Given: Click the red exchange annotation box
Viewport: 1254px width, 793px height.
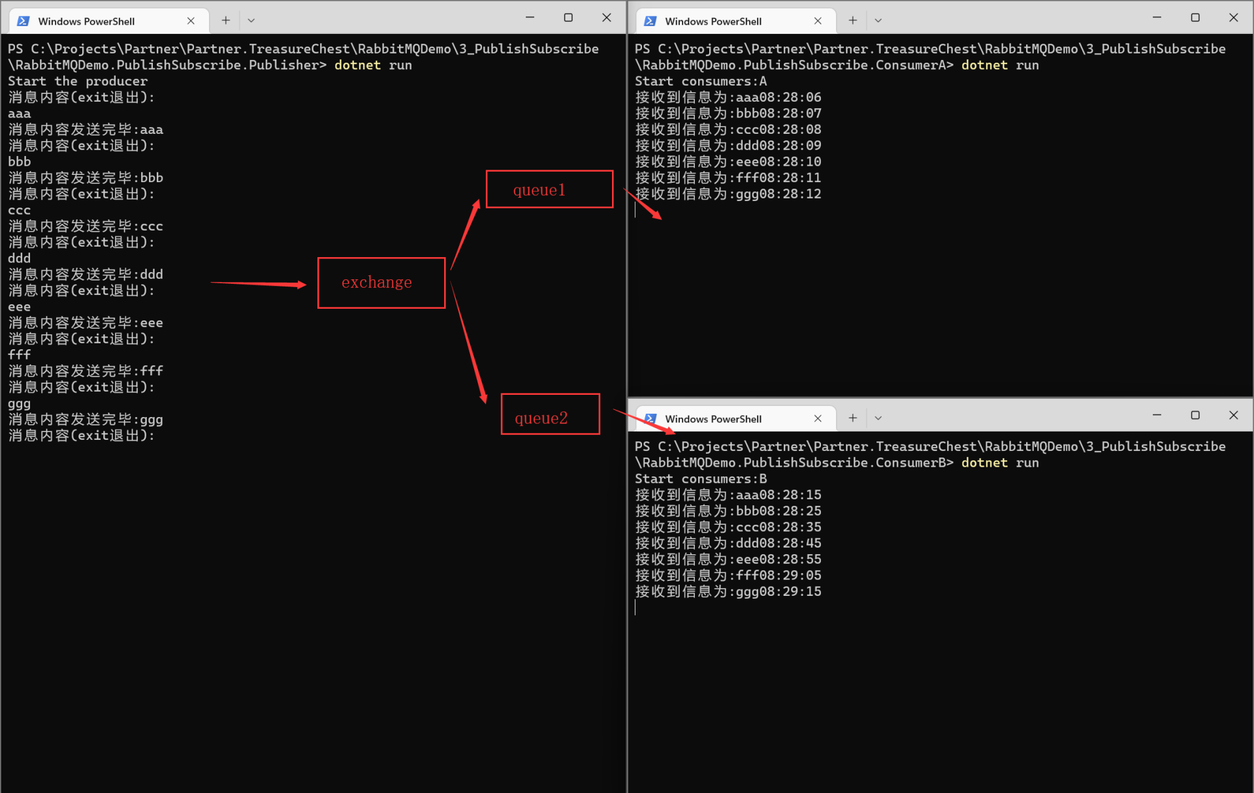Looking at the screenshot, I should [x=381, y=283].
